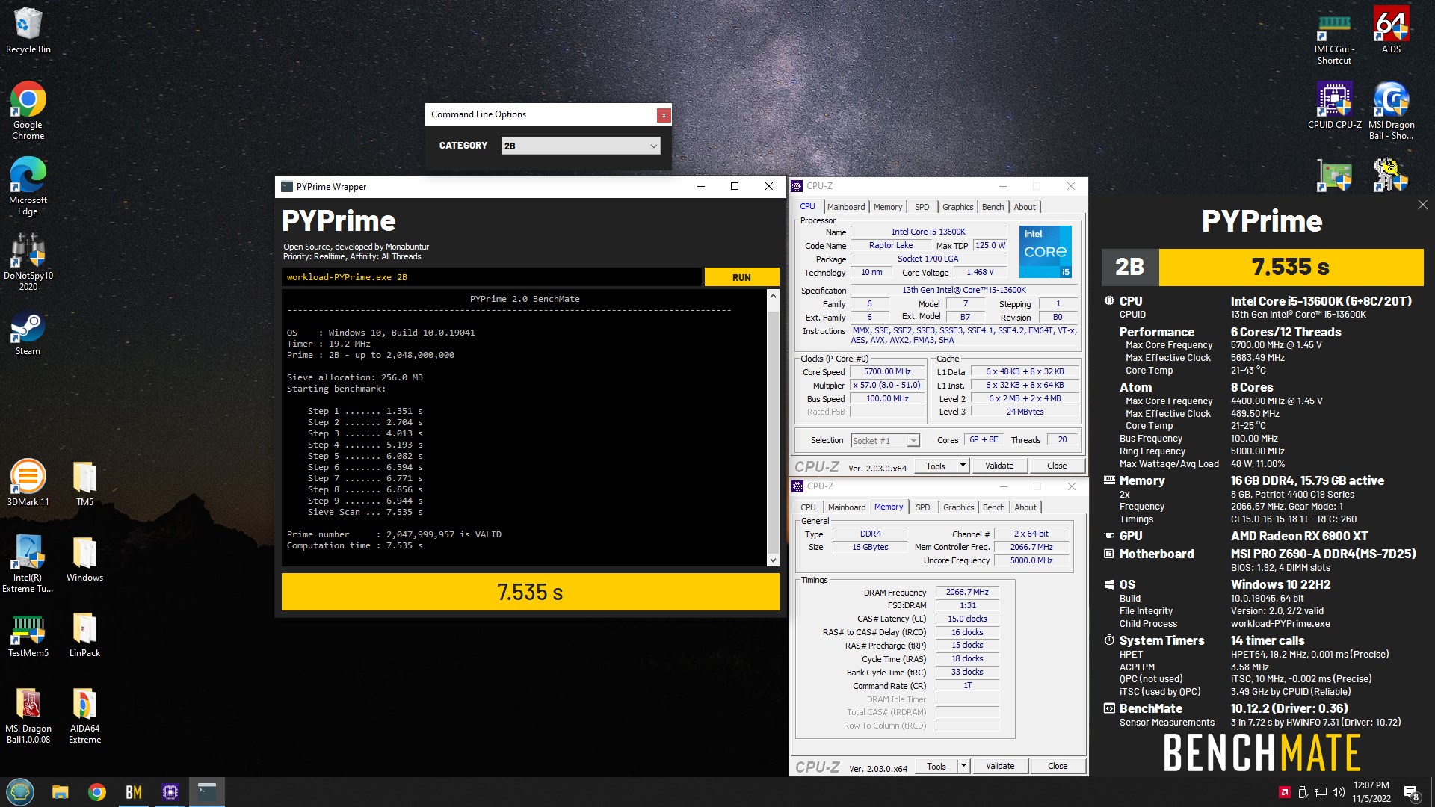Click Close in upper CPU-Z window

click(1057, 466)
